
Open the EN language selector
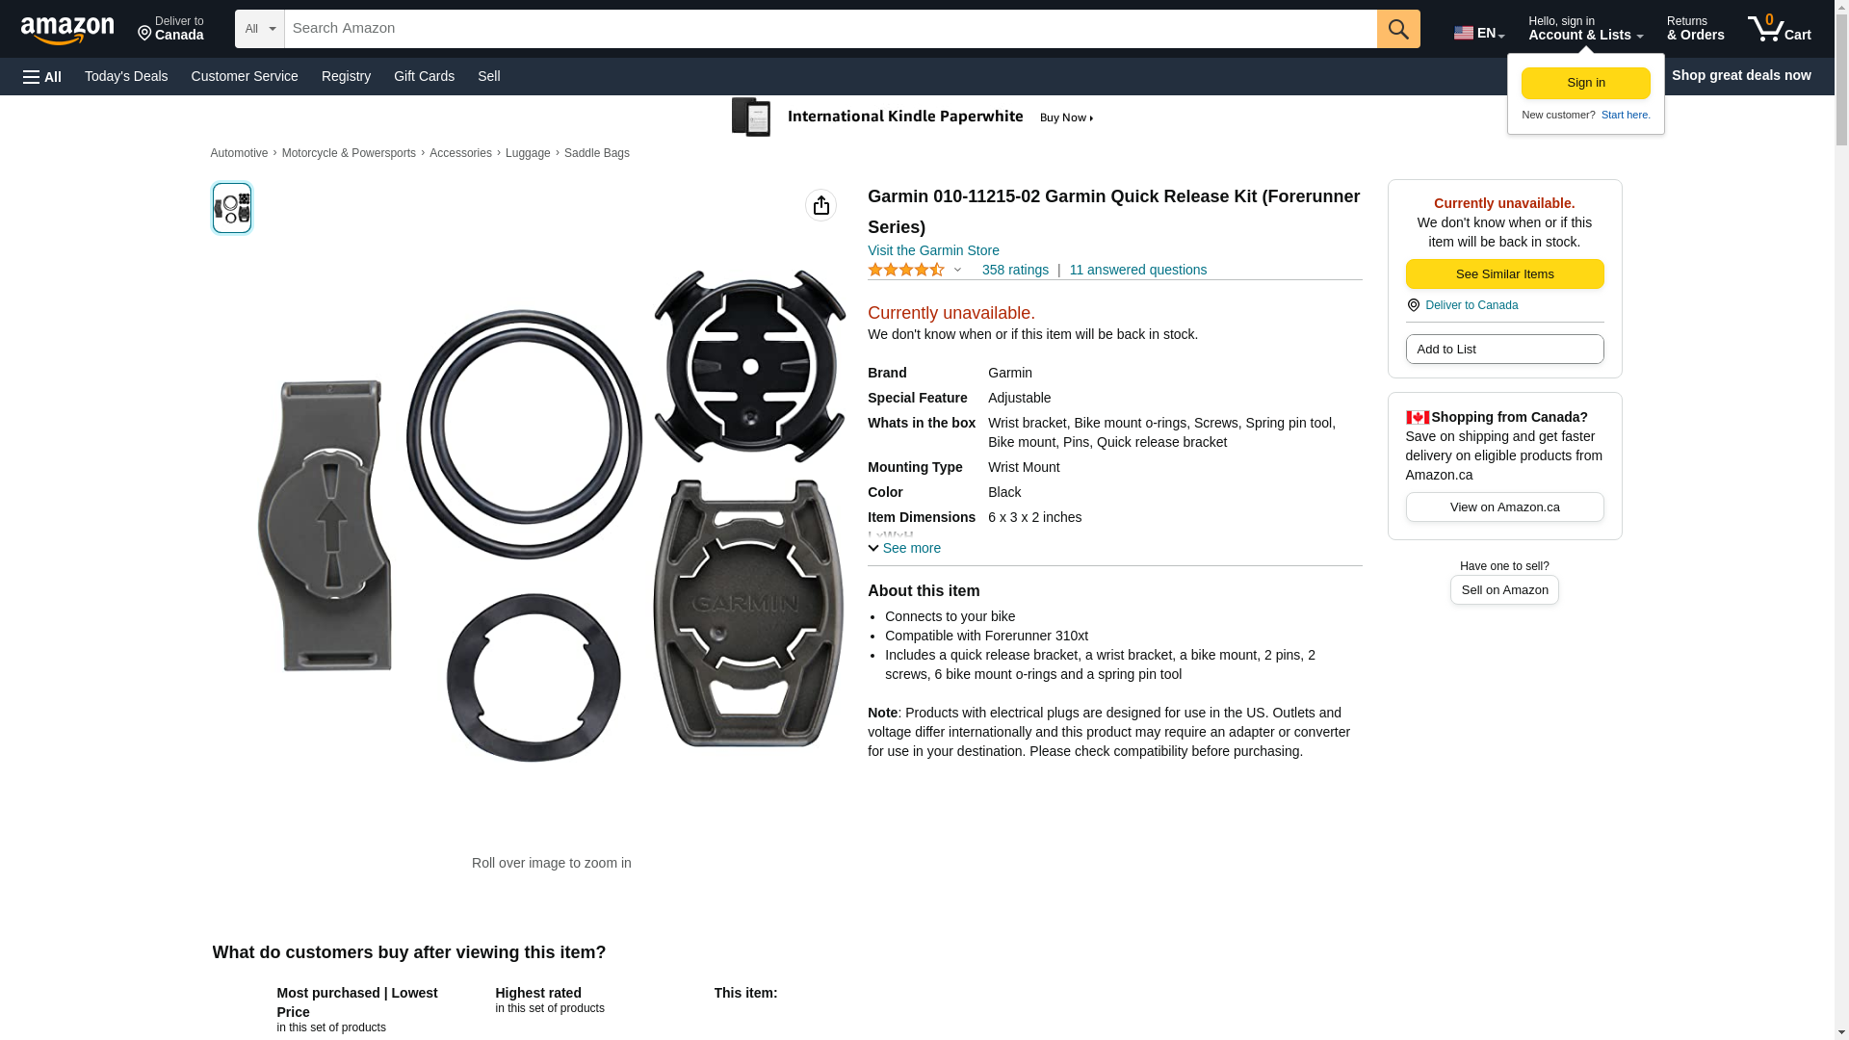point(1478,33)
